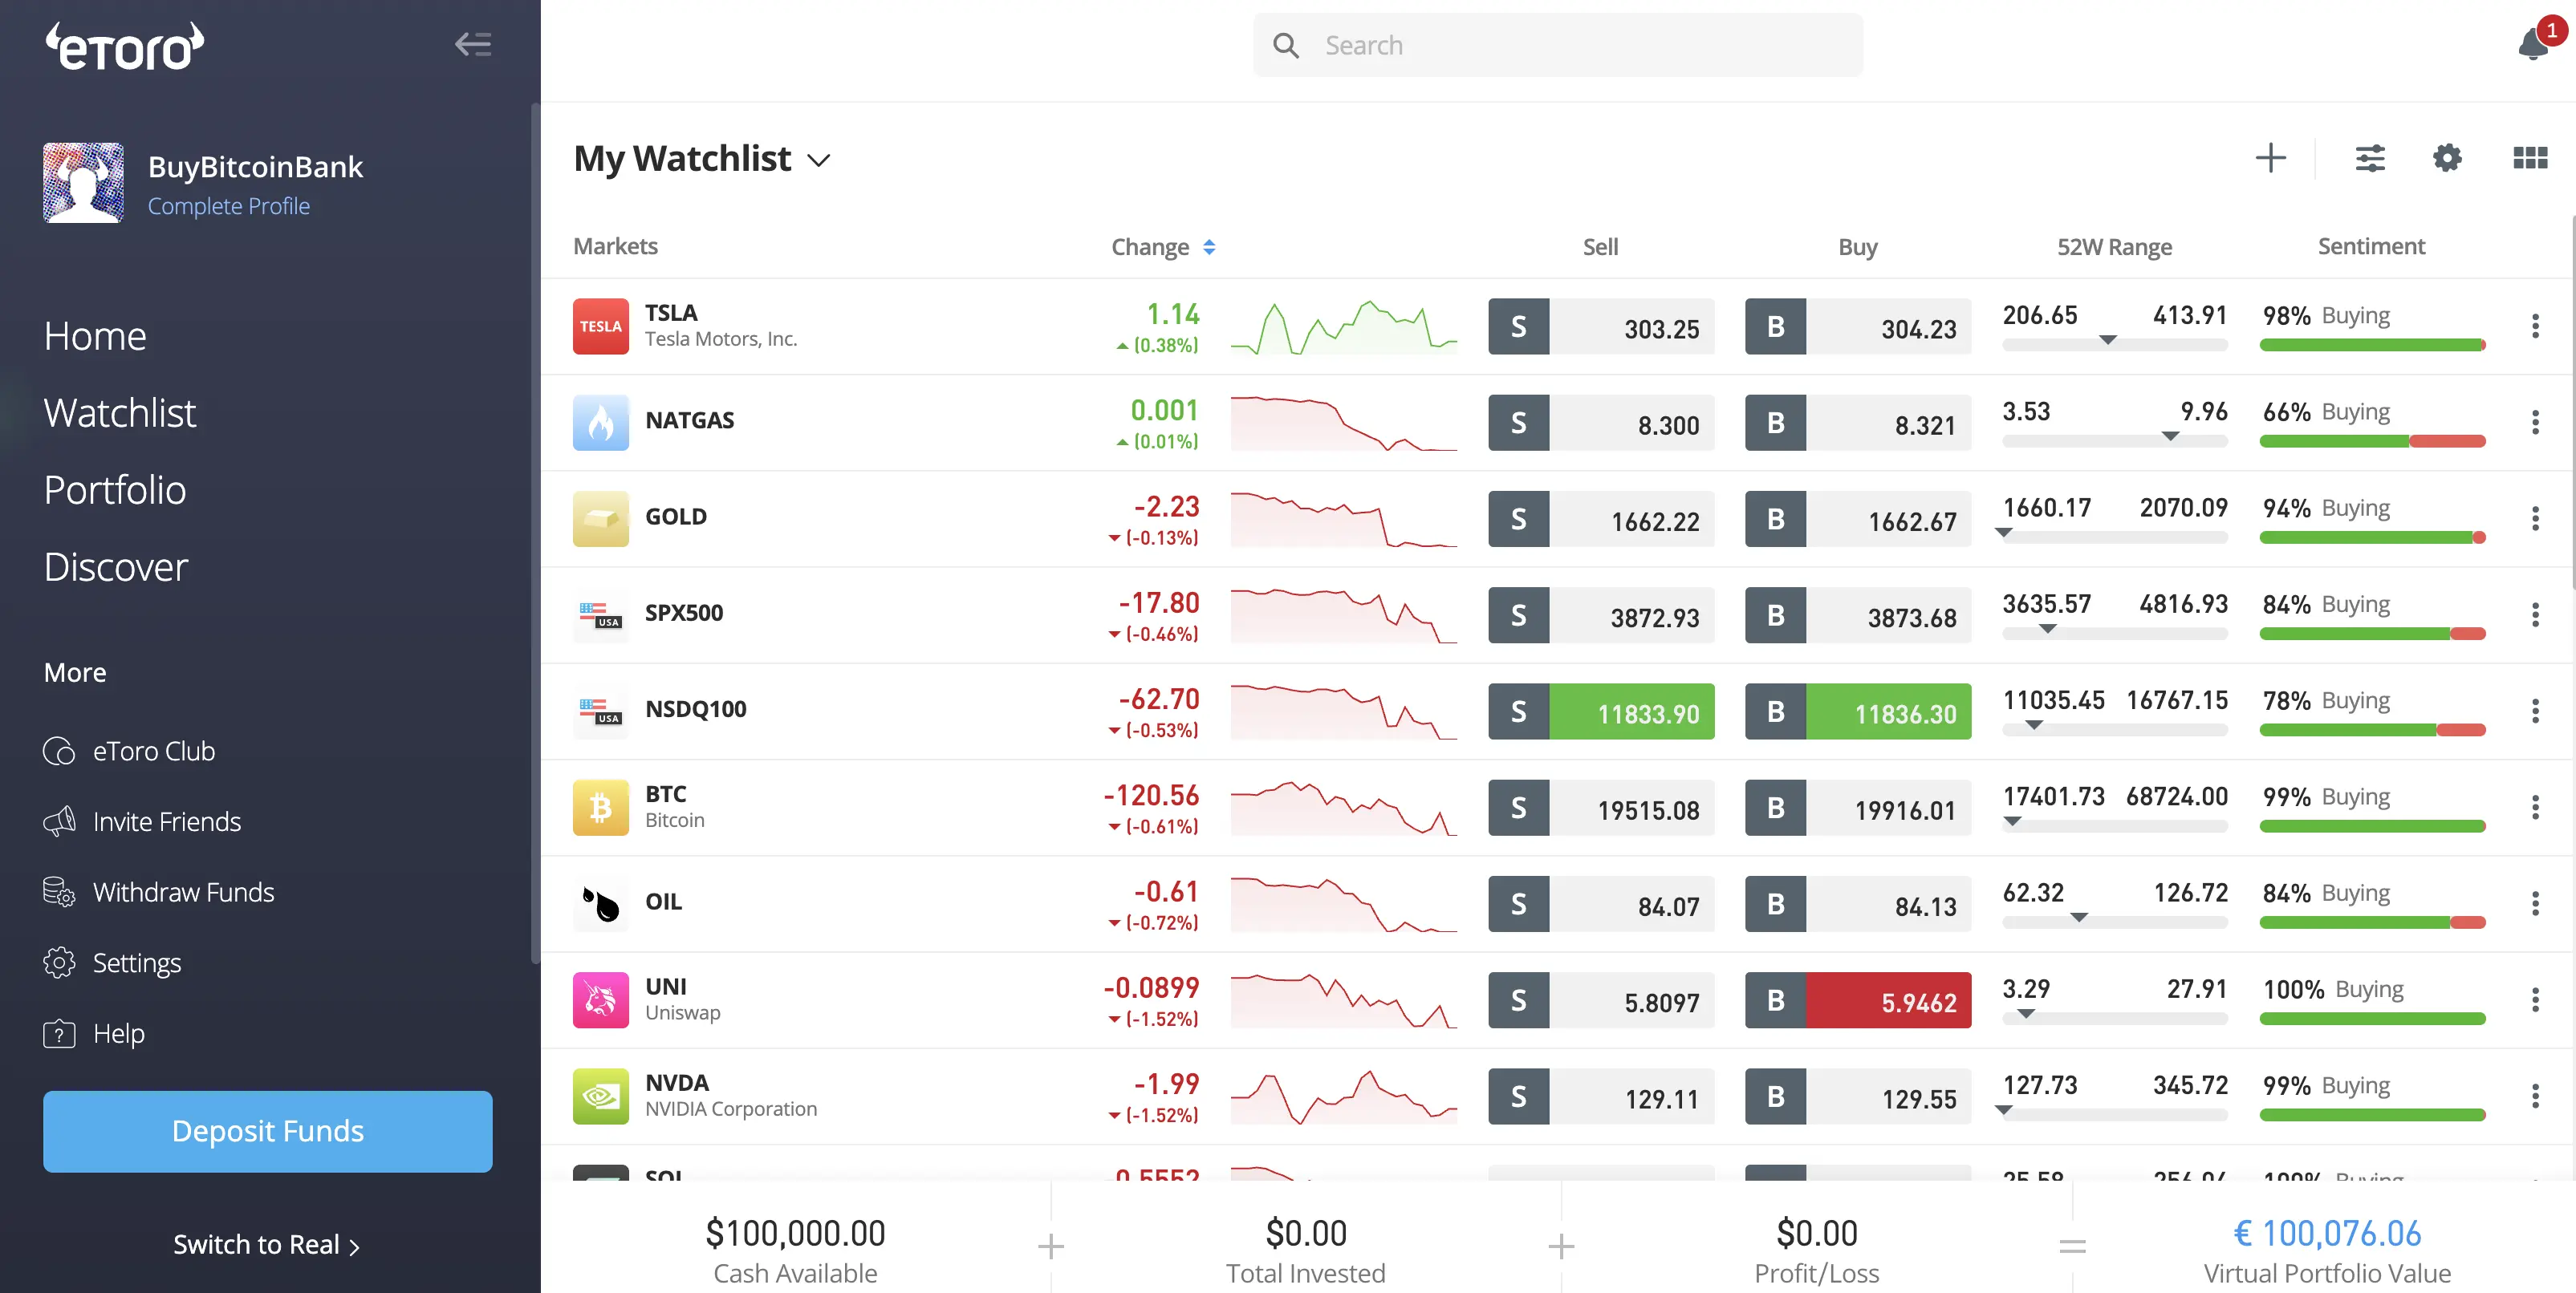Click the Virtual Portfolio Value amount
Screen dimensions: 2576x1293
point(2327,1233)
